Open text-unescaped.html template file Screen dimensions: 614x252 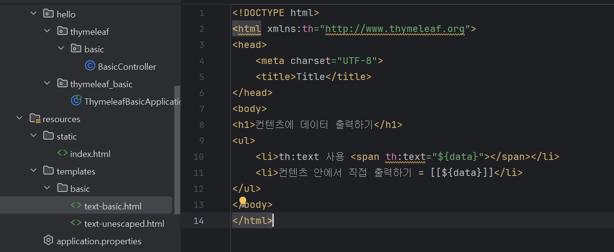tap(124, 223)
